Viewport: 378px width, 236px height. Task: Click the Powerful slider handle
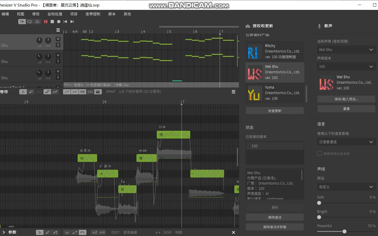pos(344,231)
